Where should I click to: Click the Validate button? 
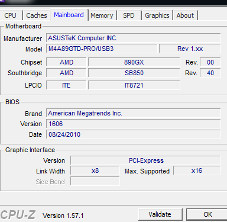160,214
